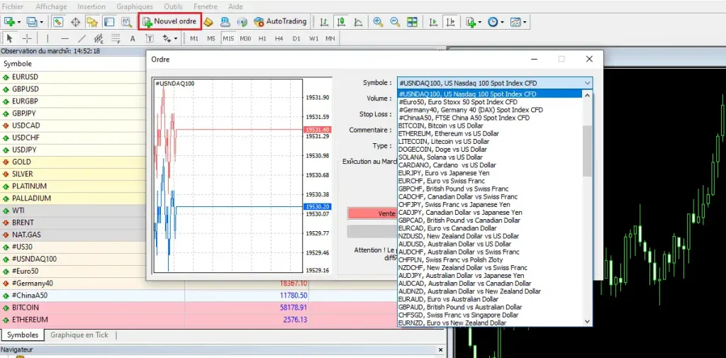The image size is (726, 358).
Task: Select the arrow cursor tool
Action: (x=9, y=38)
